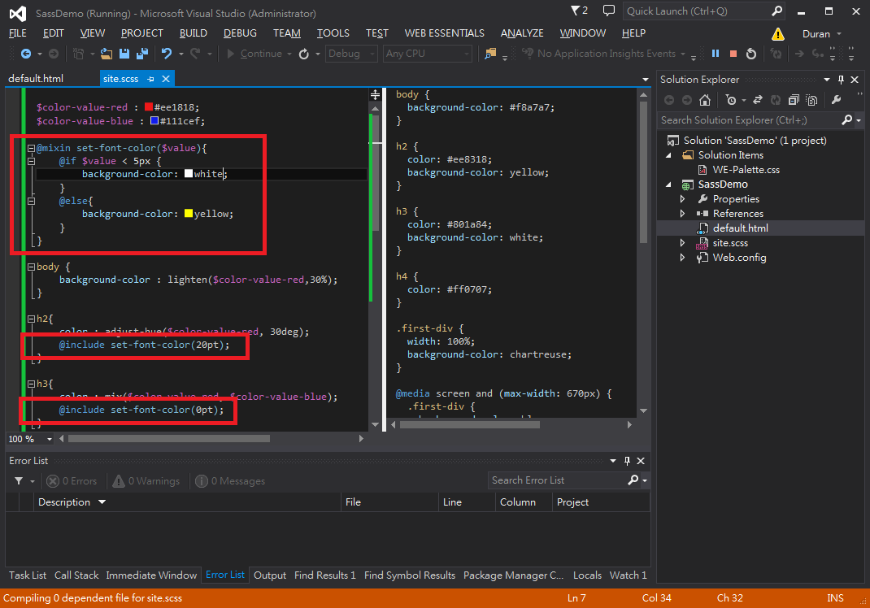
Task: Click Collapse All icon in Solution Explorer
Action: (794, 100)
